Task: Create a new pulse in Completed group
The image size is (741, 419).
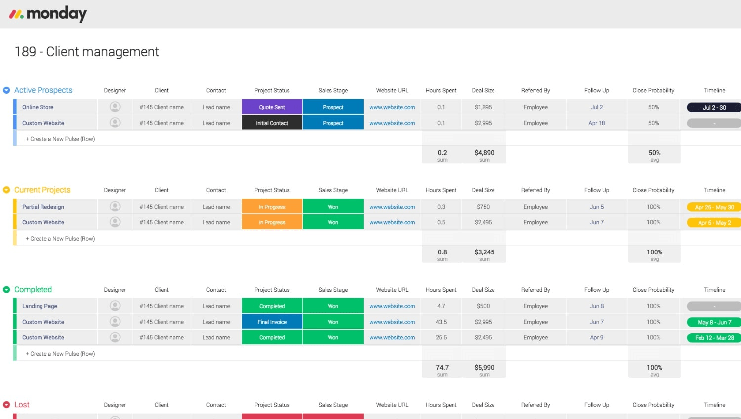Action: [60, 354]
